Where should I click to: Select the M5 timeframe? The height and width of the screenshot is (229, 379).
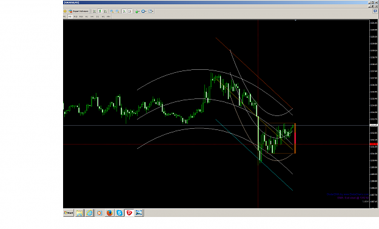click(x=70, y=16)
